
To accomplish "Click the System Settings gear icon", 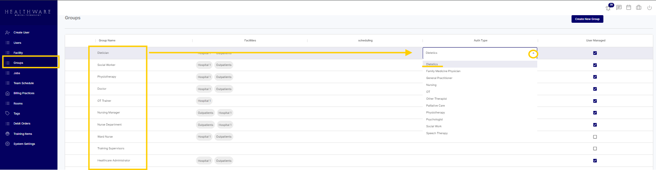I will point(7,144).
